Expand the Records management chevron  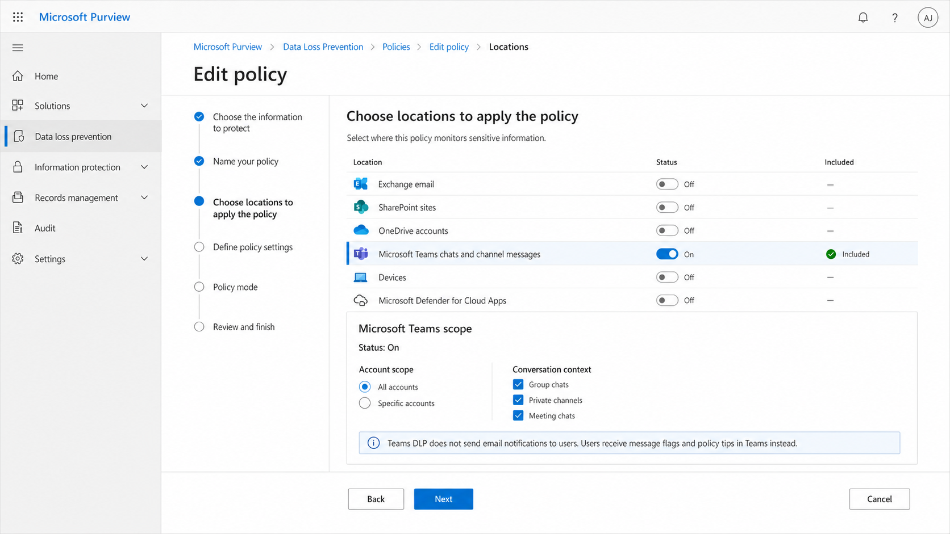pyautogui.click(x=144, y=197)
